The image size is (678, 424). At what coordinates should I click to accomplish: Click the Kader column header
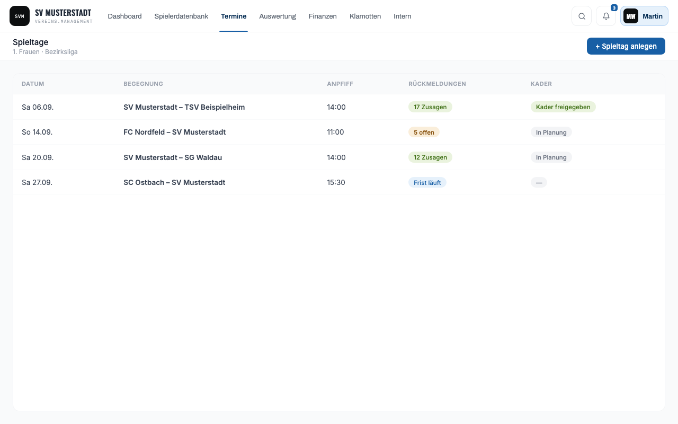pos(541,84)
